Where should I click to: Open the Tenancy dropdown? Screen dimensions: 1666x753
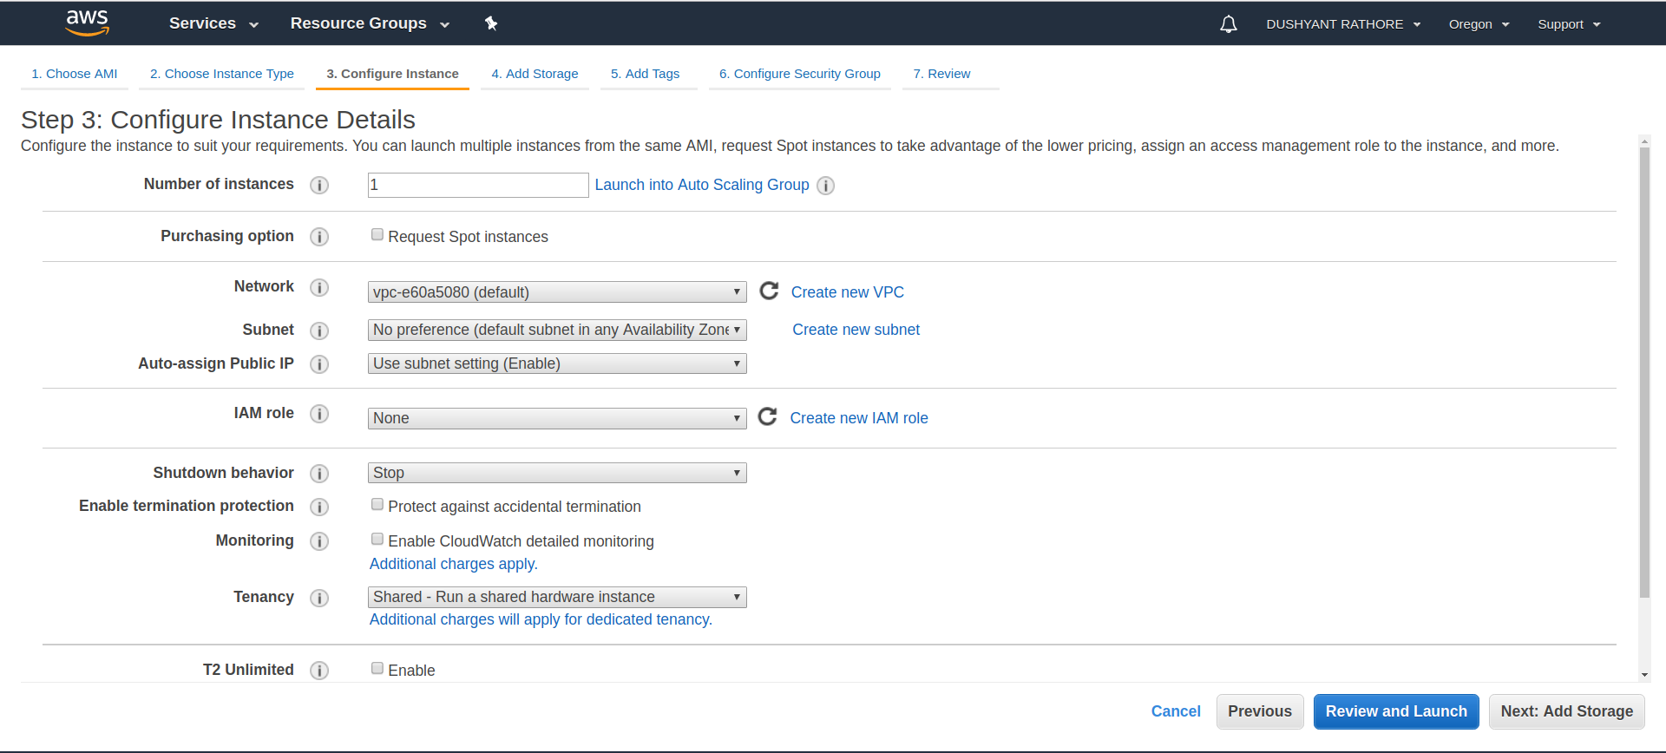pos(557,597)
